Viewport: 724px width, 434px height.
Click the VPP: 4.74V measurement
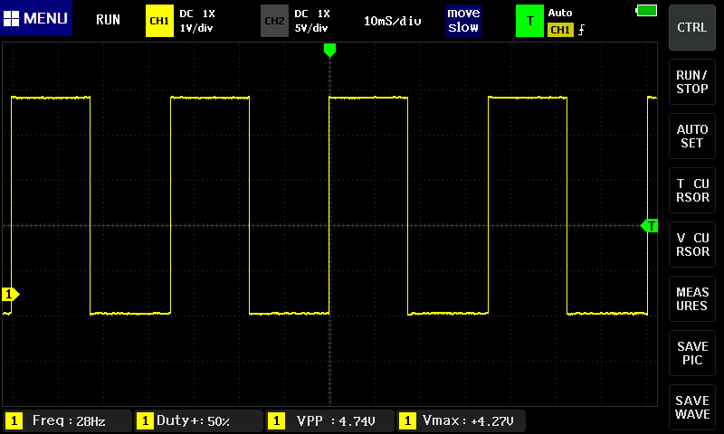(x=329, y=420)
